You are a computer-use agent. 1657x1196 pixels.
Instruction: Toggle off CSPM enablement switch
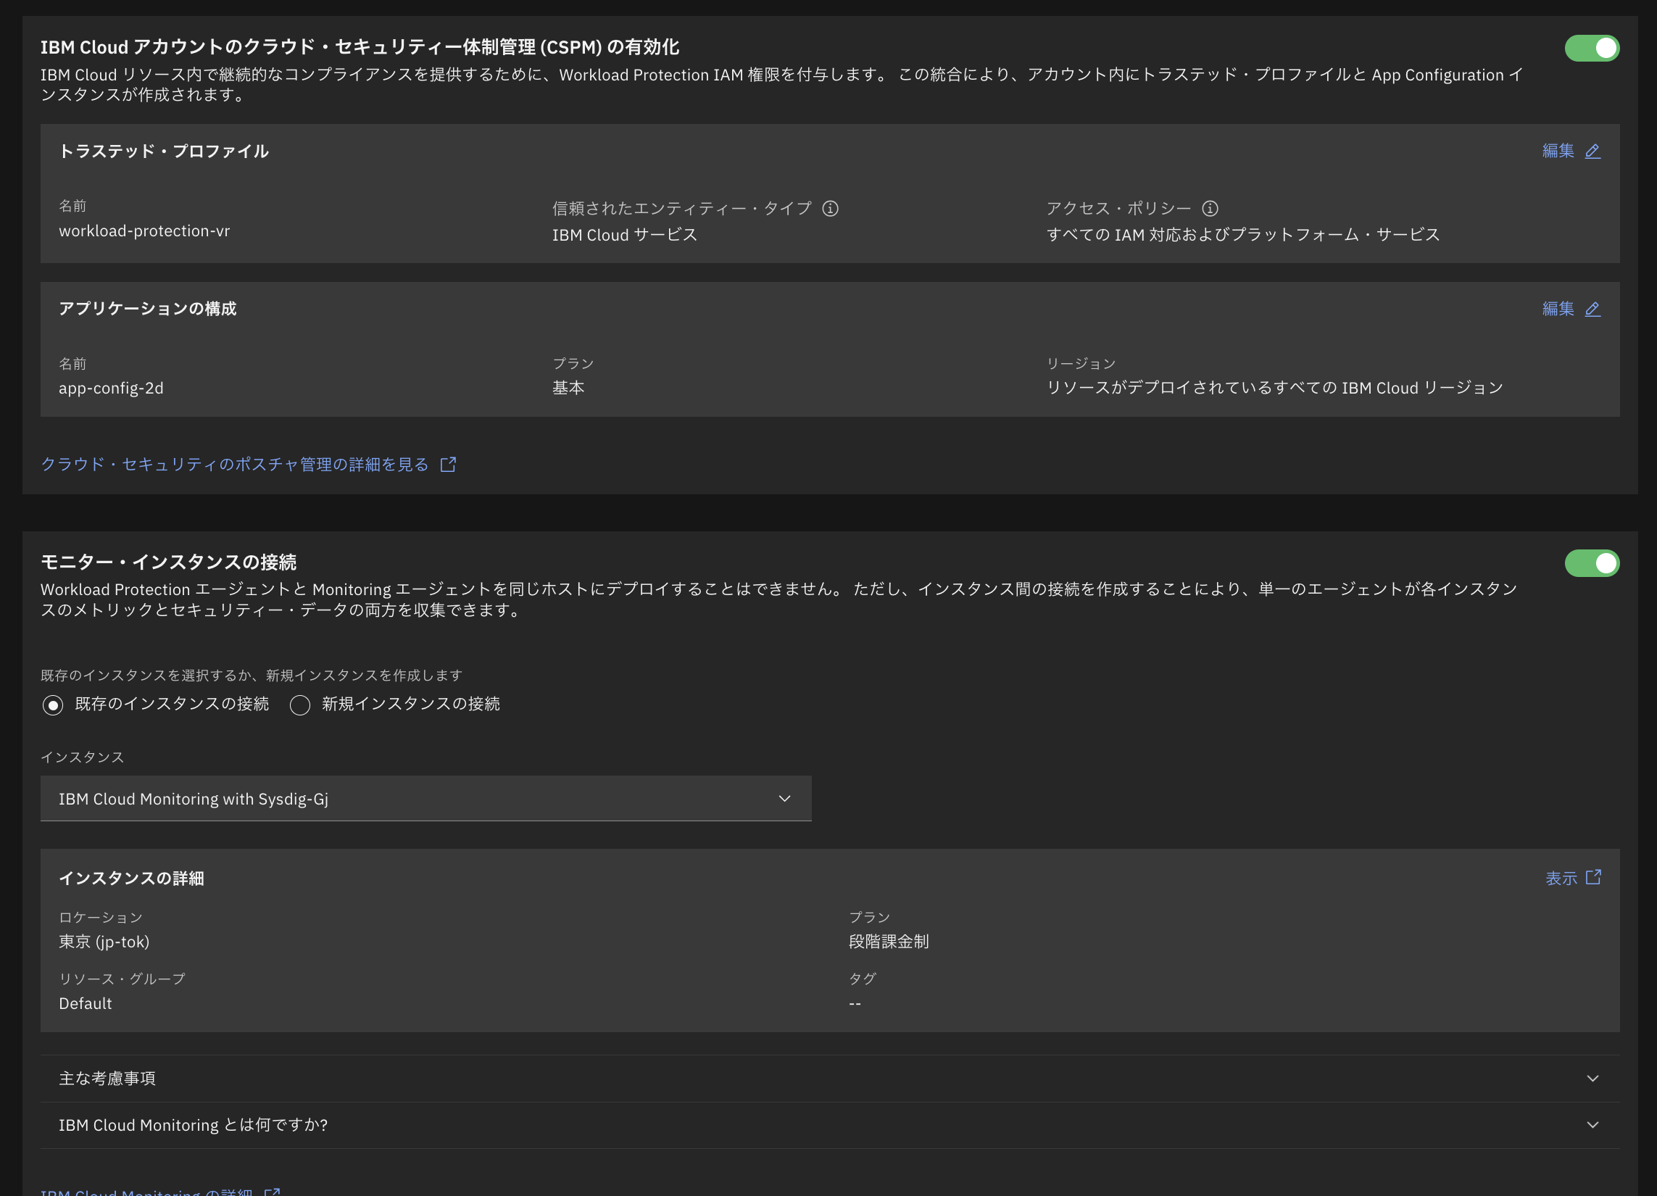click(1591, 49)
